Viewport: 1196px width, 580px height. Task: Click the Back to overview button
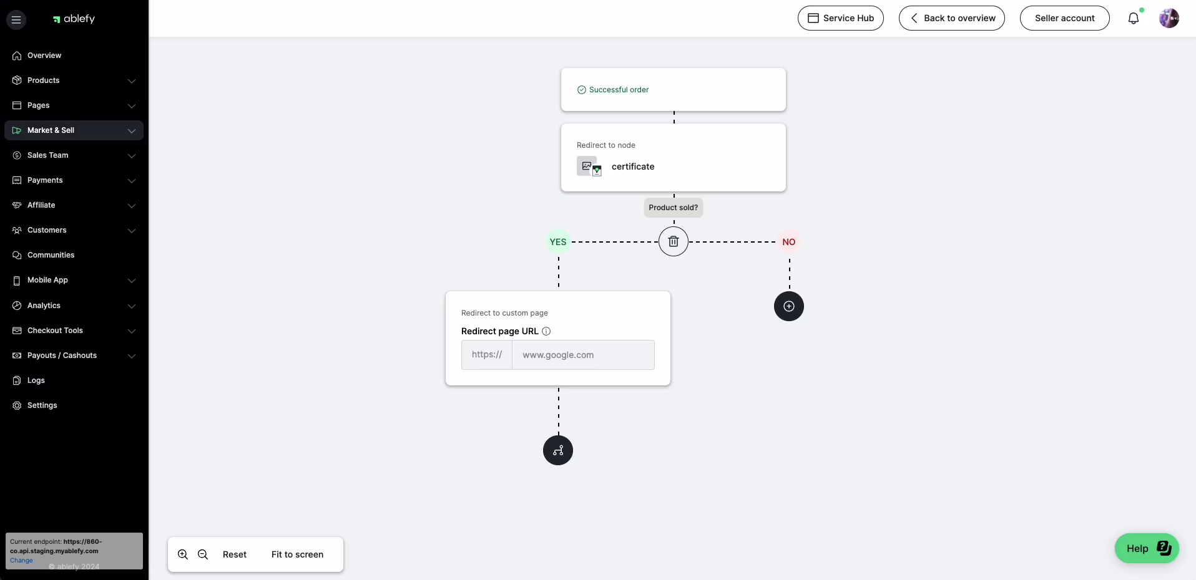[x=951, y=18]
